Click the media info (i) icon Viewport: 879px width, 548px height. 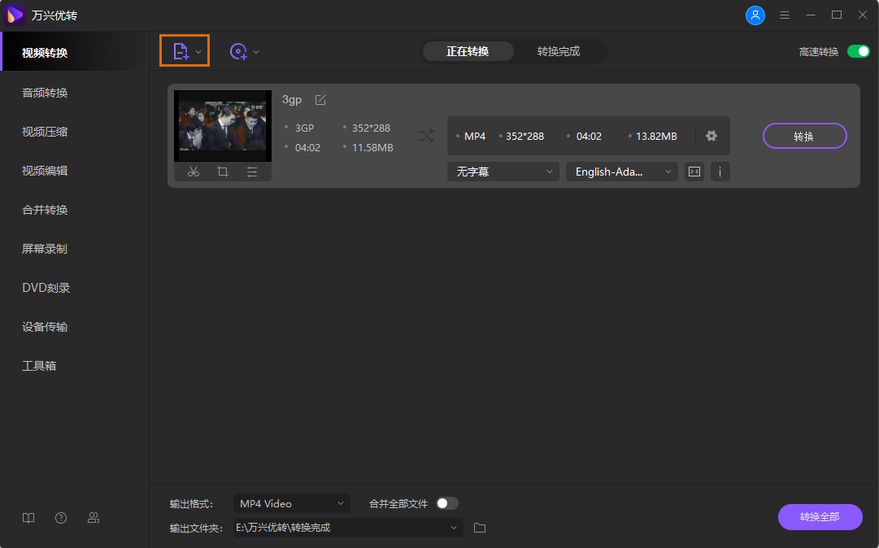coord(720,172)
